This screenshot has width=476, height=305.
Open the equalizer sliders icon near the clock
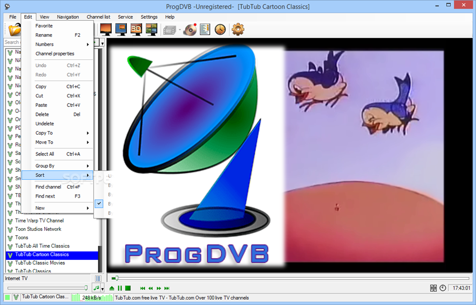pyautogui.click(x=433, y=288)
